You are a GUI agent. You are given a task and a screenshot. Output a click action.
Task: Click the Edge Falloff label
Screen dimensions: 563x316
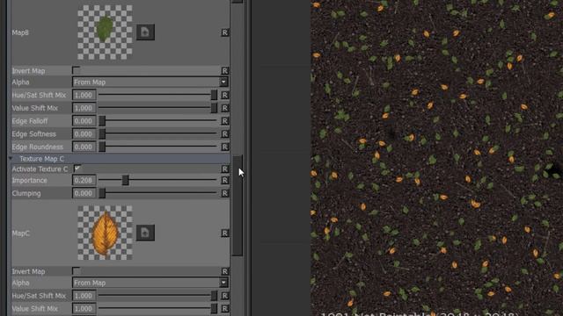pos(30,121)
